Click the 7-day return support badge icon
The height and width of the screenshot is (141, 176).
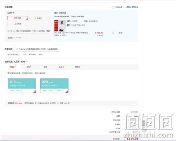[68, 25]
